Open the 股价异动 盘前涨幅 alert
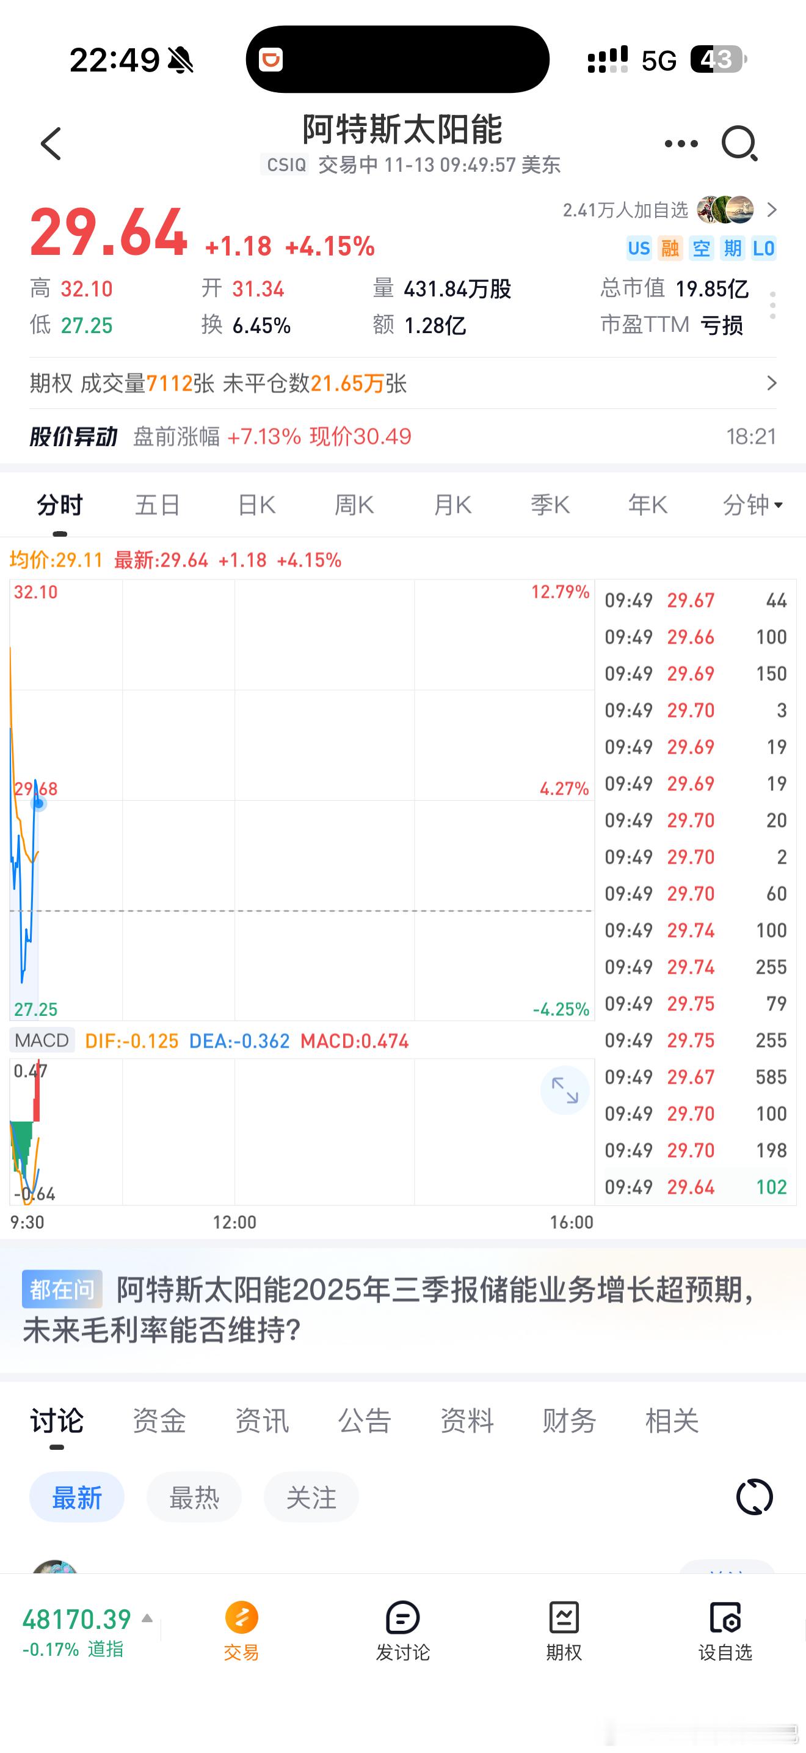 (x=403, y=436)
